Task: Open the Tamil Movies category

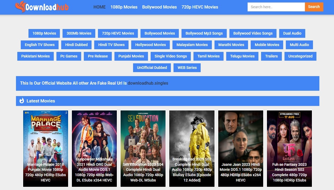Action: point(209,56)
